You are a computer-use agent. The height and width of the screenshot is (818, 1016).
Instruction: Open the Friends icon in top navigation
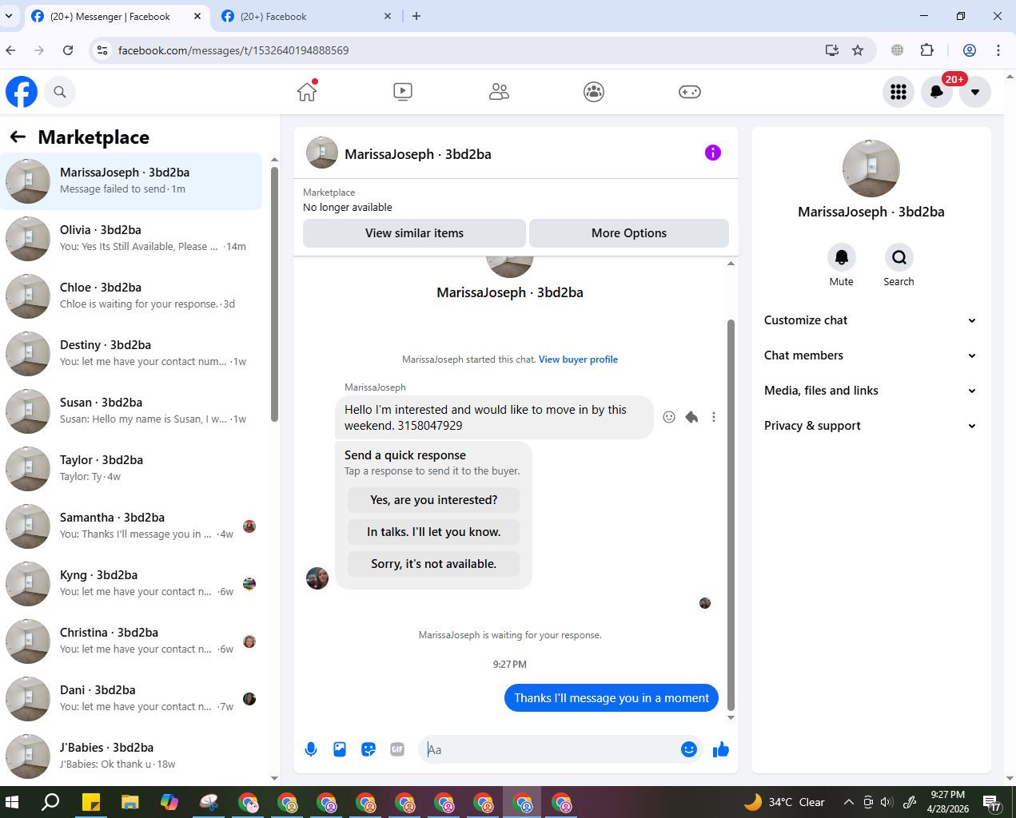(x=499, y=92)
